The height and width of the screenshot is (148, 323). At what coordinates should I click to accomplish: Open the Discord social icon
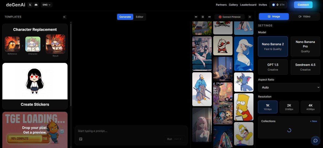click(36, 5)
